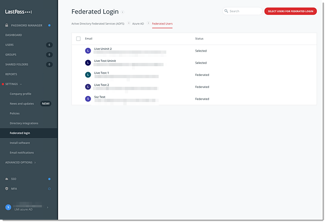This screenshot has width=326, height=223.
Task: Click the LMI azure AD account label
Action: 23,209
